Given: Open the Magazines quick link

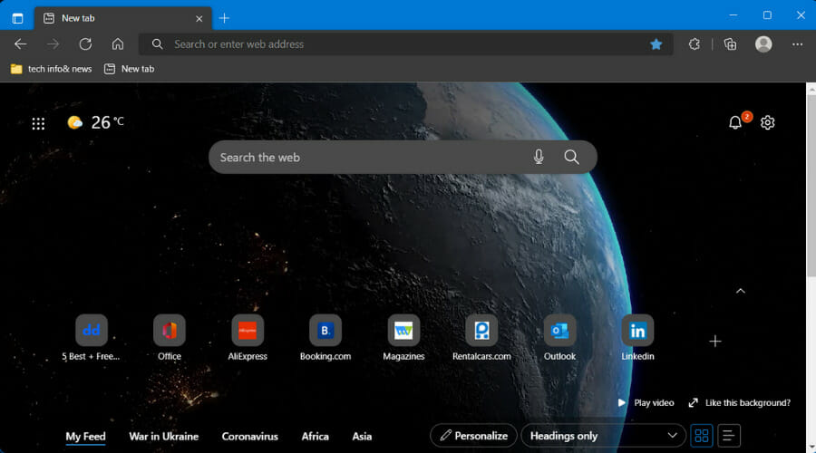Looking at the screenshot, I should tap(403, 338).
